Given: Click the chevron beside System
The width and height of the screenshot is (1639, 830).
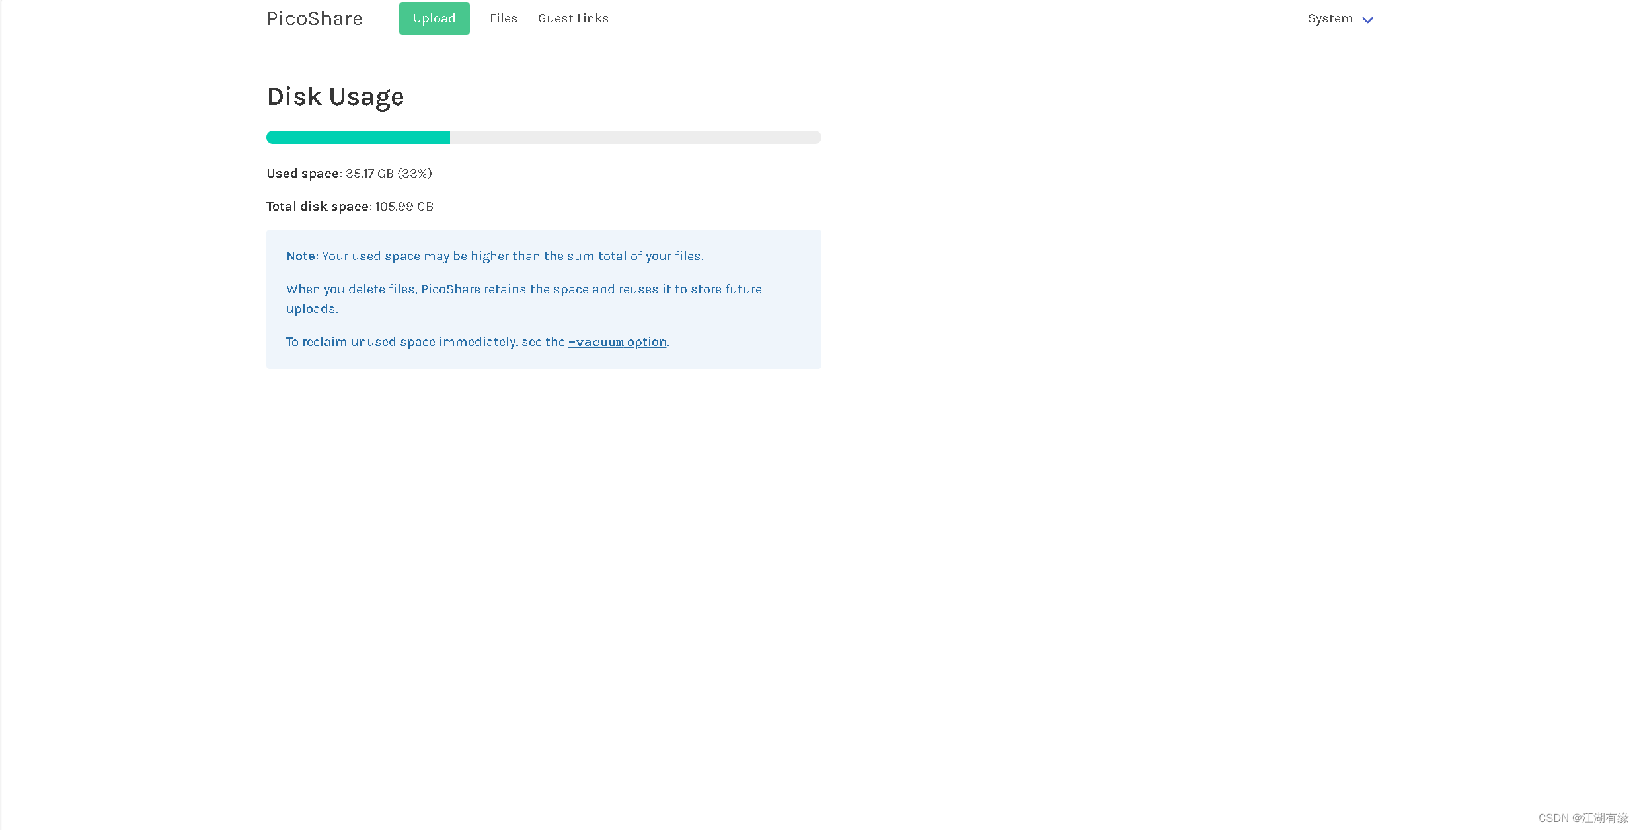Looking at the screenshot, I should tap(1368, 20).
